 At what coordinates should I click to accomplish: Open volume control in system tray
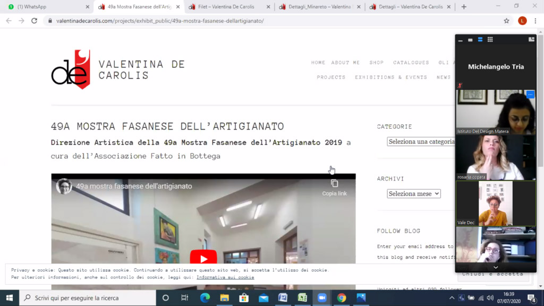coord(490,297)
